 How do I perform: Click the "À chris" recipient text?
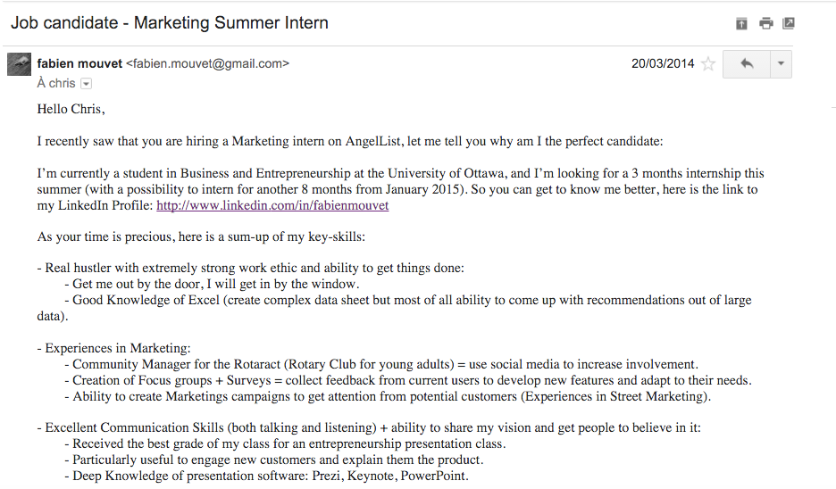(56, 84)
